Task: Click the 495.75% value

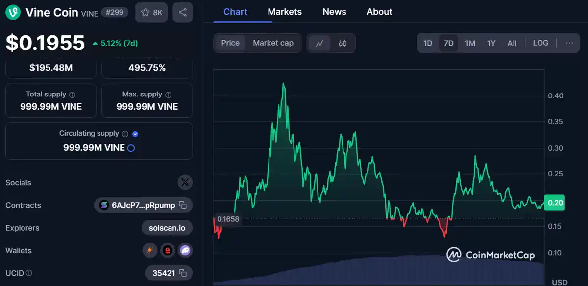Action: point(147,68)
